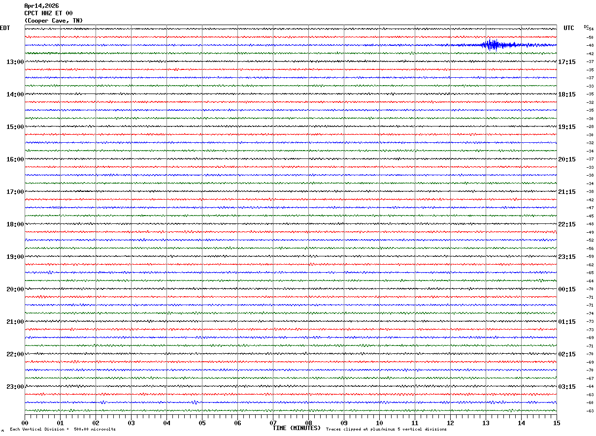
Task: Click the 17:15 UTC time label
Action: 567,62
